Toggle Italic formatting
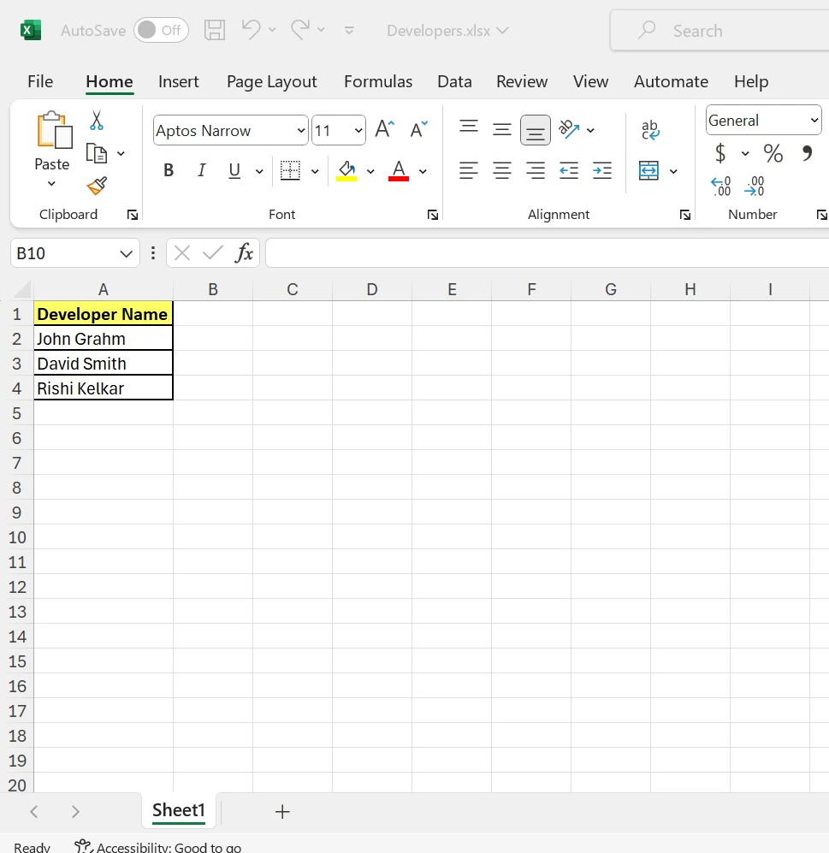 tap(202, 171)
